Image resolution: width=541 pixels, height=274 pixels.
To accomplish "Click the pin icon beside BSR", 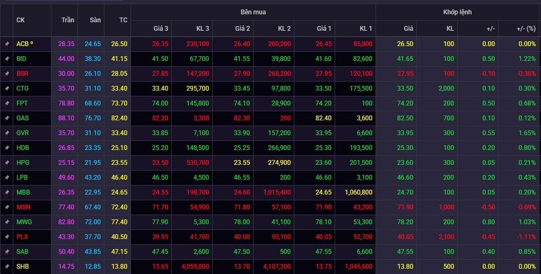I will (6, 74).
